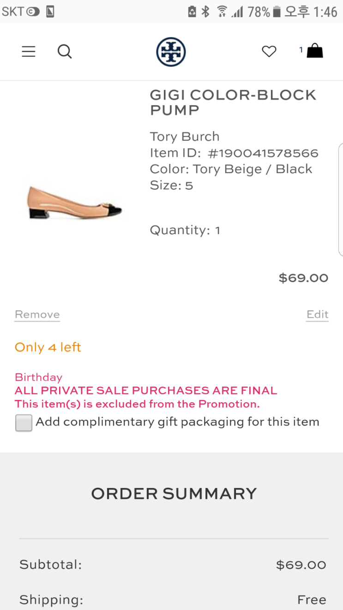The image size is (343, 610).
Task: Tap the Quantity: 1 field
Action: point(185,230)
